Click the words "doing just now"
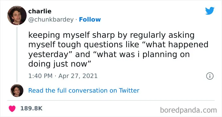The height and width of the screenshot is (117, 222). [x=58, y=64]
